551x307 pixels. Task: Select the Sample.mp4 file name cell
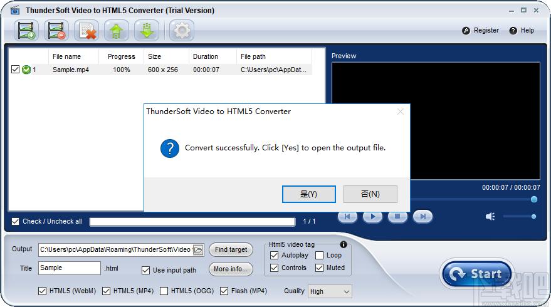(x=71, y=70)
